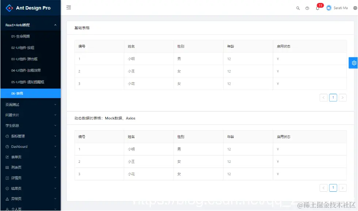Open the 01-生命周期 menu item
The image size is (358, 211).
[x=31, y=36]
